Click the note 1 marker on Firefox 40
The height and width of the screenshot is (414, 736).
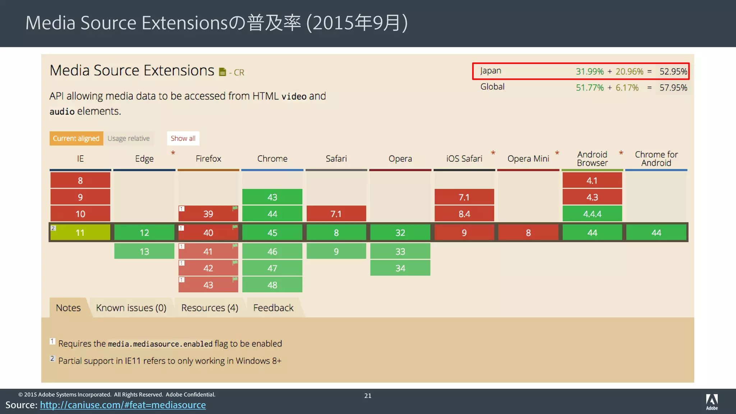click(x=181, y=228)
